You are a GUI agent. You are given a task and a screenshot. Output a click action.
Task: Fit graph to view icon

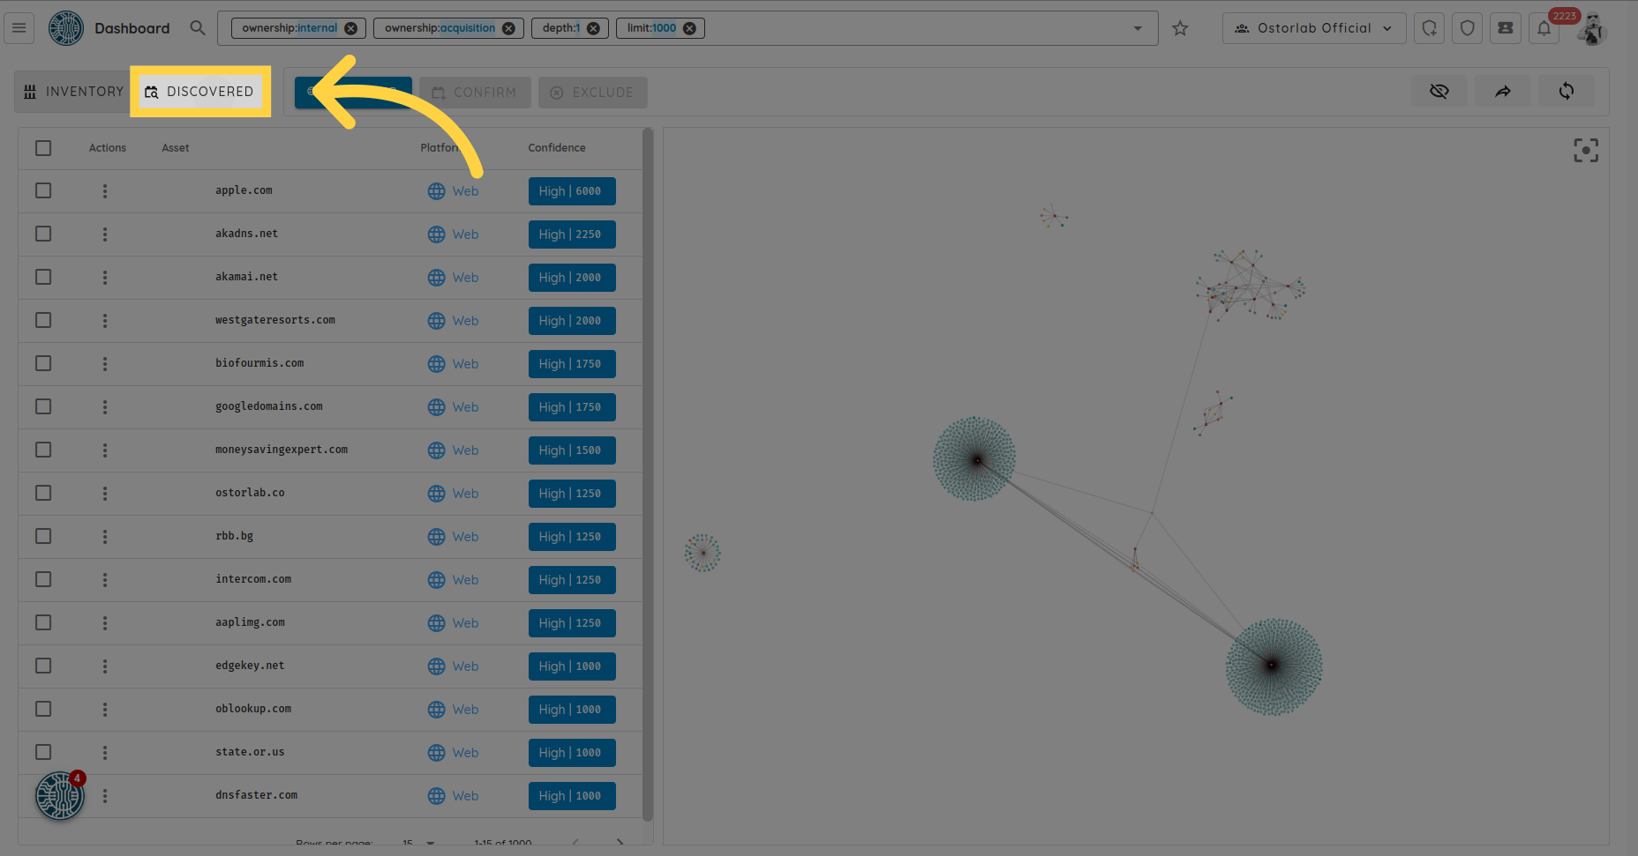1585,151
